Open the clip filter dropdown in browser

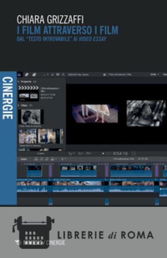tap(52, 74)
